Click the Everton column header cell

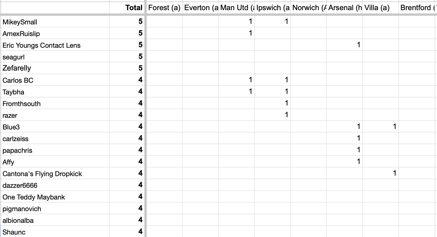200,8
